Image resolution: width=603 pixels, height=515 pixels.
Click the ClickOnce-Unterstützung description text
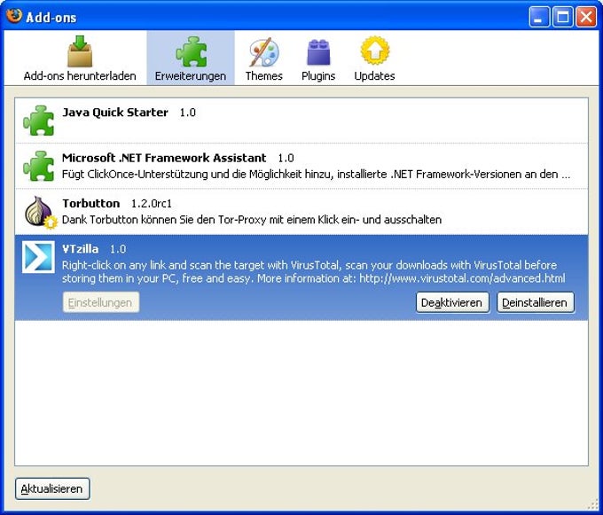(316, 175)
